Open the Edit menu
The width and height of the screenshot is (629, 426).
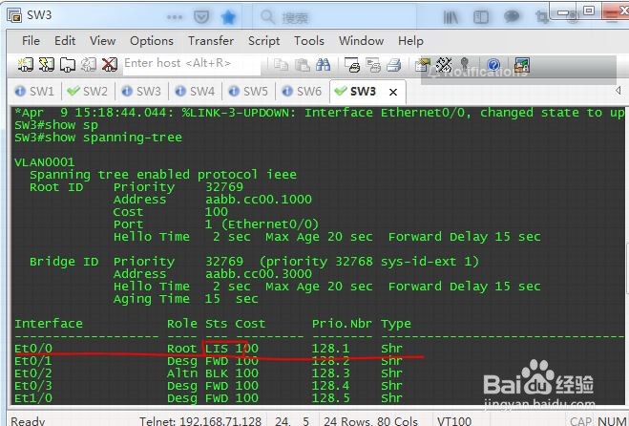pos(65,40)
